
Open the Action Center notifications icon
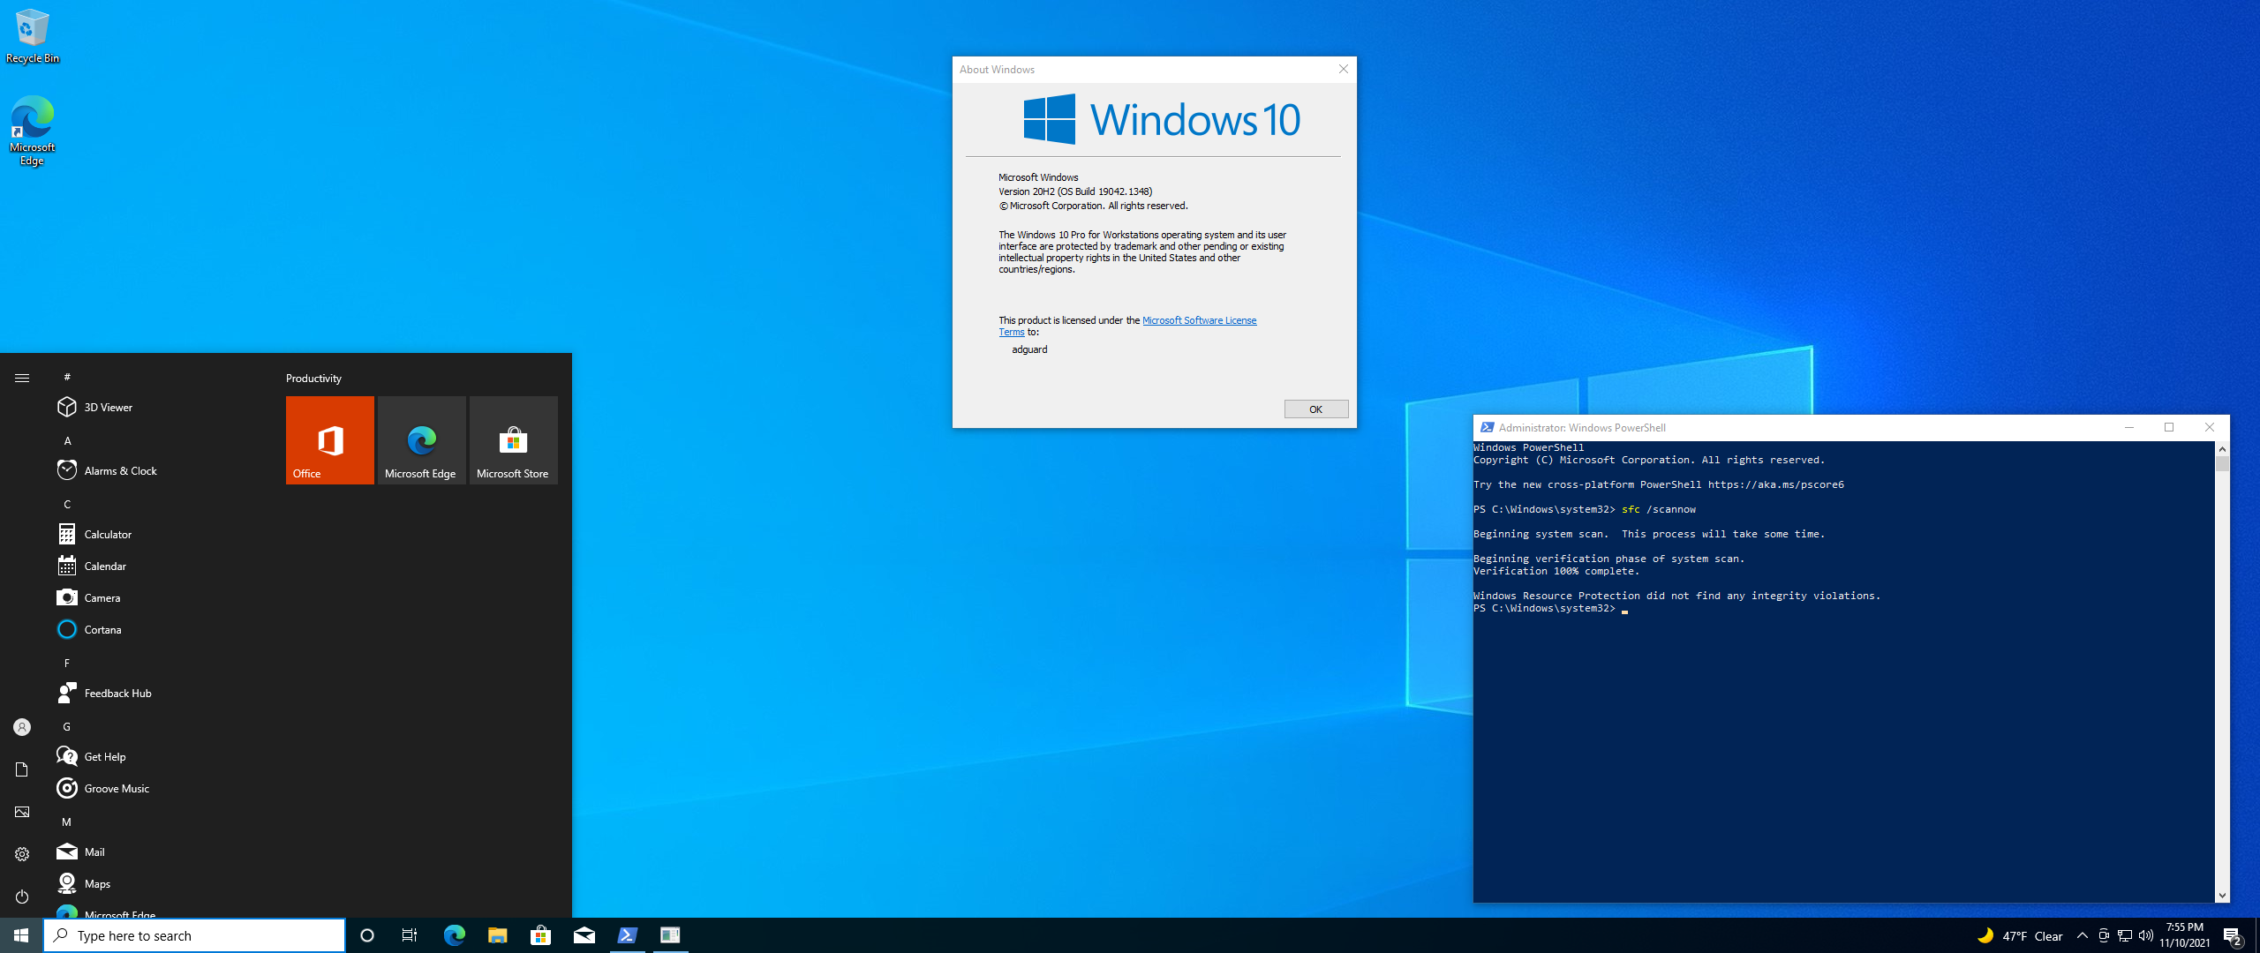click(x=2233, y=935)
